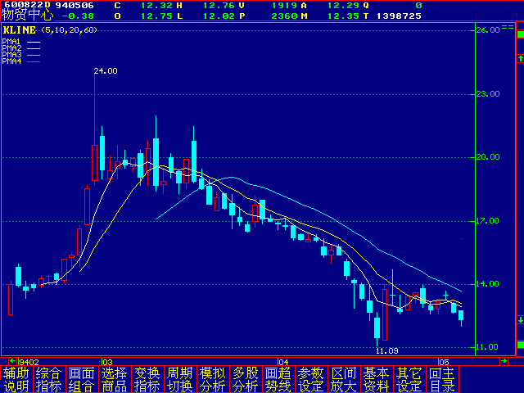Open the 综合指标 composite indicators menu
The width and height of the screenshot is (524, 393).
point(49,379)
